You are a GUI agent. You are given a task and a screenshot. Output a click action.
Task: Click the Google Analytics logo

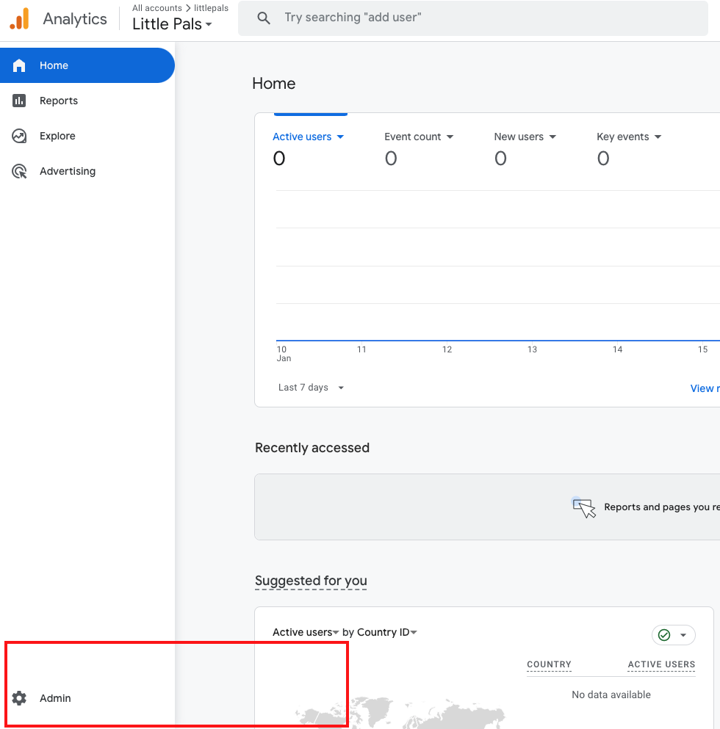click(x=19, y=18)
